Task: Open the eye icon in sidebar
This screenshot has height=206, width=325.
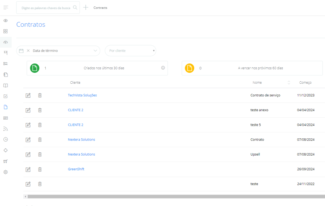Action: point(6,21)
